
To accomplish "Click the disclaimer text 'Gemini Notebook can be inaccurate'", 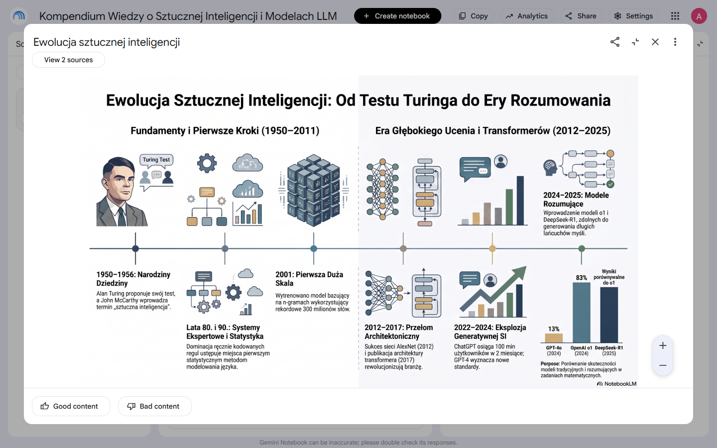I will point(358,443).
